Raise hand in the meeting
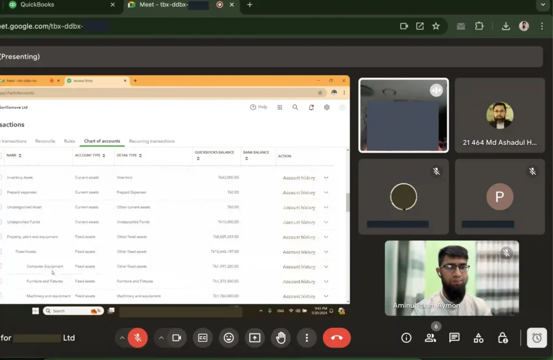553x360 pixels. (x=281, y=338)
